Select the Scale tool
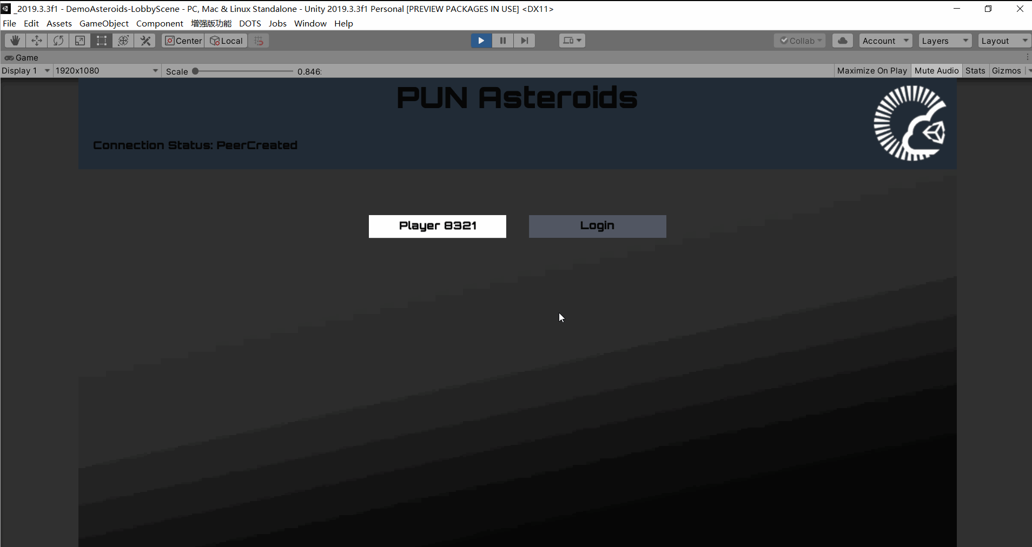This screenshot has height=547, width=1032. (80, 41)
